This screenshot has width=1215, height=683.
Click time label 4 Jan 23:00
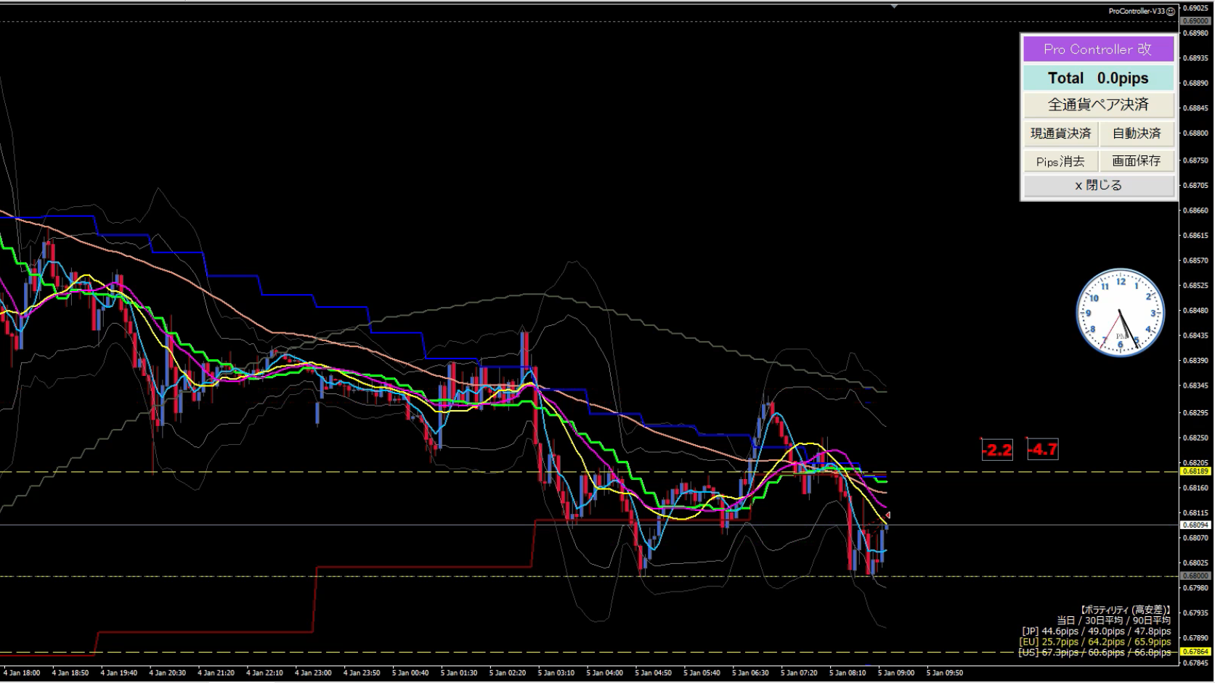(x=313, y=674)
